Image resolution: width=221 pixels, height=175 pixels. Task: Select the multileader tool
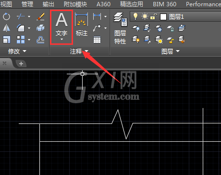tap(97, 28)
